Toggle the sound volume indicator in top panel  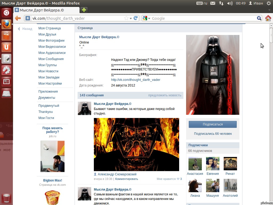tap(230, 3)
